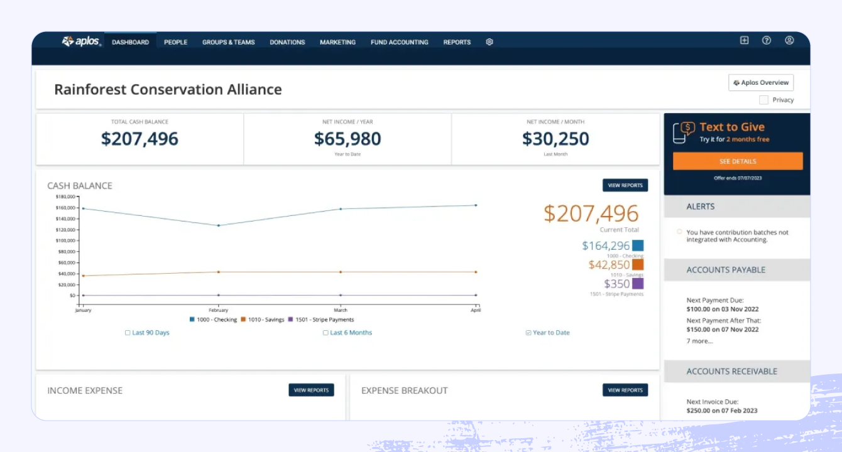The image size is (842, 452).
Task: Click the March Savings data point
Action: (x=341, y=272)
